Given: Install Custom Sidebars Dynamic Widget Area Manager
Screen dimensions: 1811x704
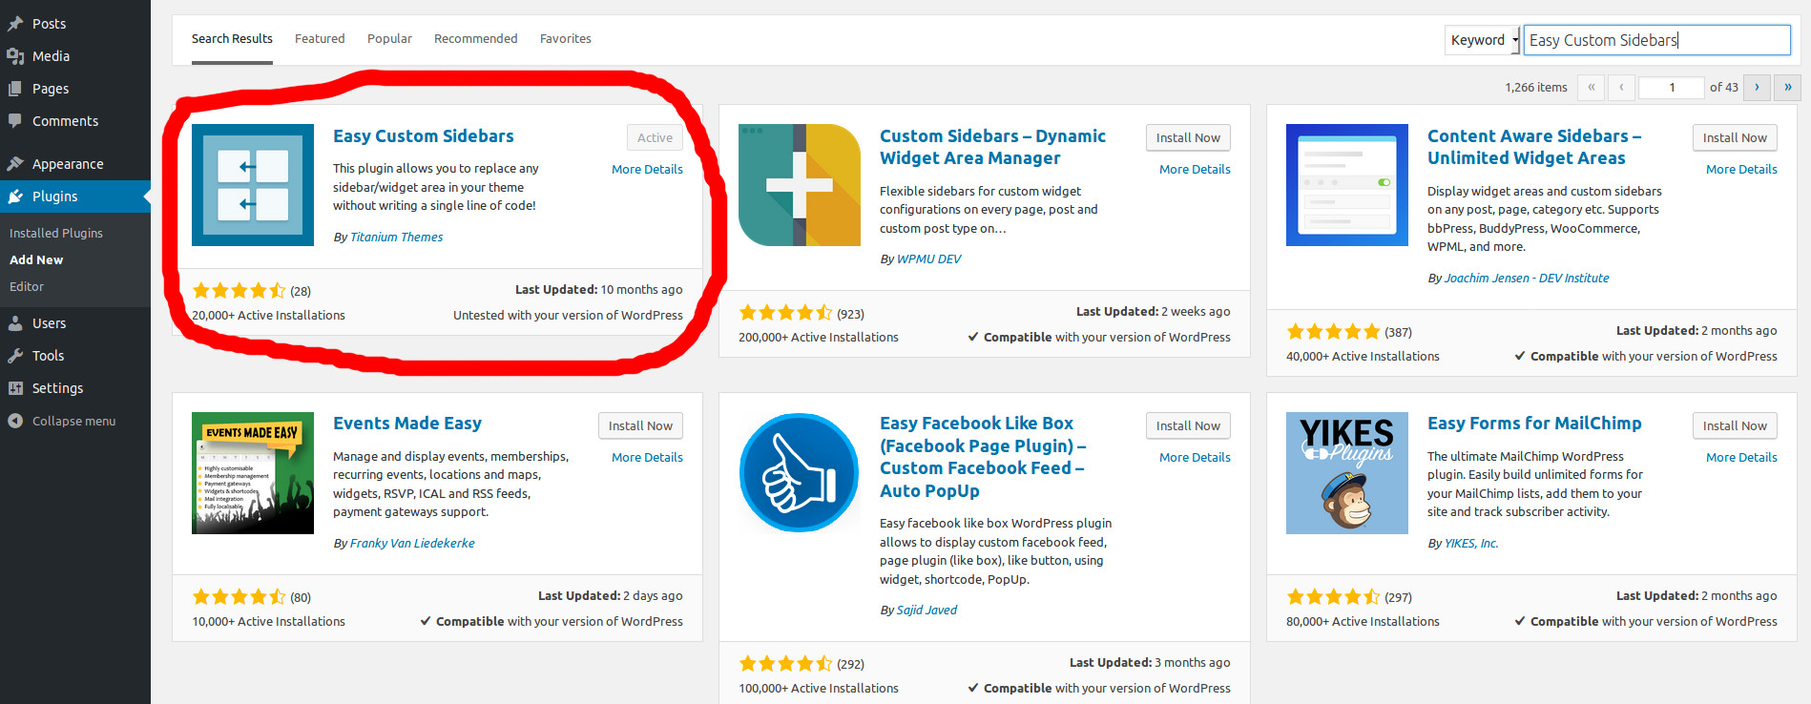Looking at the screenshot, I should point(1188,137).
